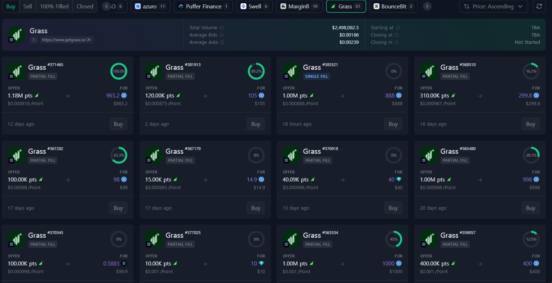Open the Closed offers tab
The image size is (552, 283).
(x=85, y=6)
